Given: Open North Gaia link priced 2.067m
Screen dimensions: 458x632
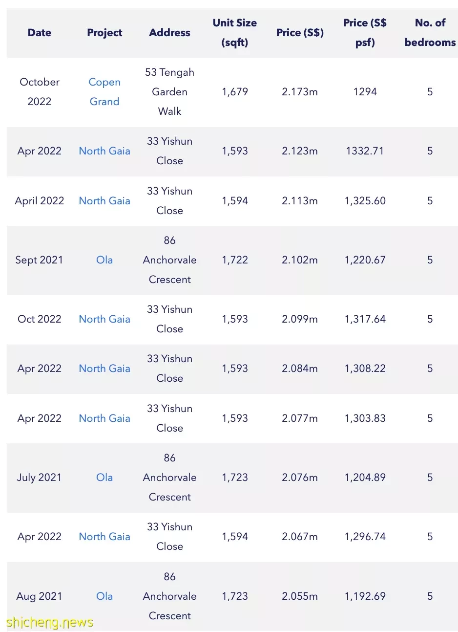Looking at the screenshot, I should (x=104, y=537).
